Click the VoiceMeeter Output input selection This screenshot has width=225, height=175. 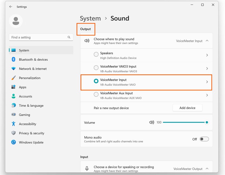pos(188,169)
